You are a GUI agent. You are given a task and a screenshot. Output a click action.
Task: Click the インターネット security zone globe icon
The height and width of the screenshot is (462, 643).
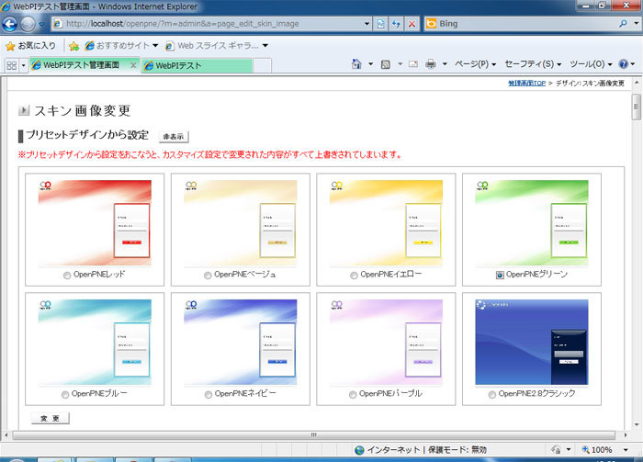(x=359, y=450)
